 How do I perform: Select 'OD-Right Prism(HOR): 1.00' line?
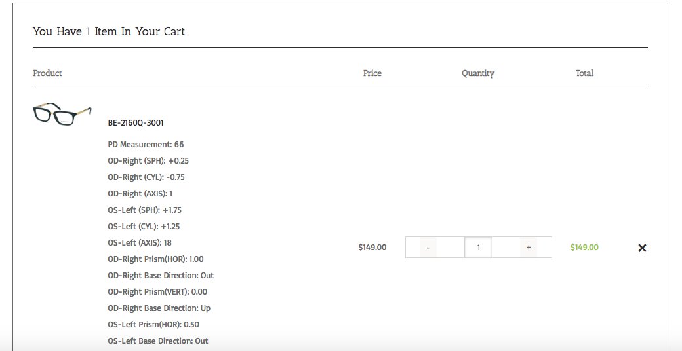(x=155, y=259)
